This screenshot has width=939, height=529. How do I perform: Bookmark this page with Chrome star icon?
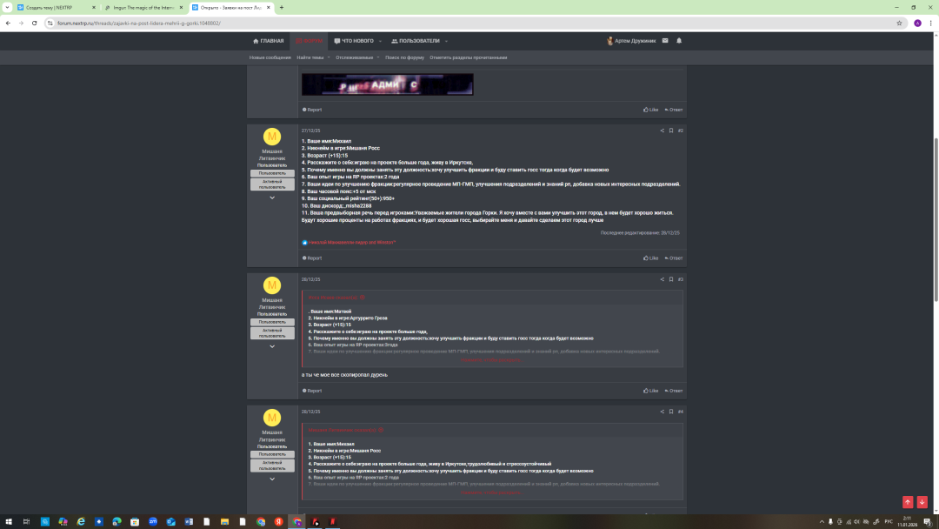click(x=899, y=23)
